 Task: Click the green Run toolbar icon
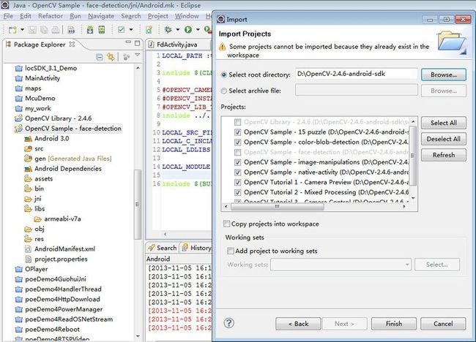pos(188,30)
